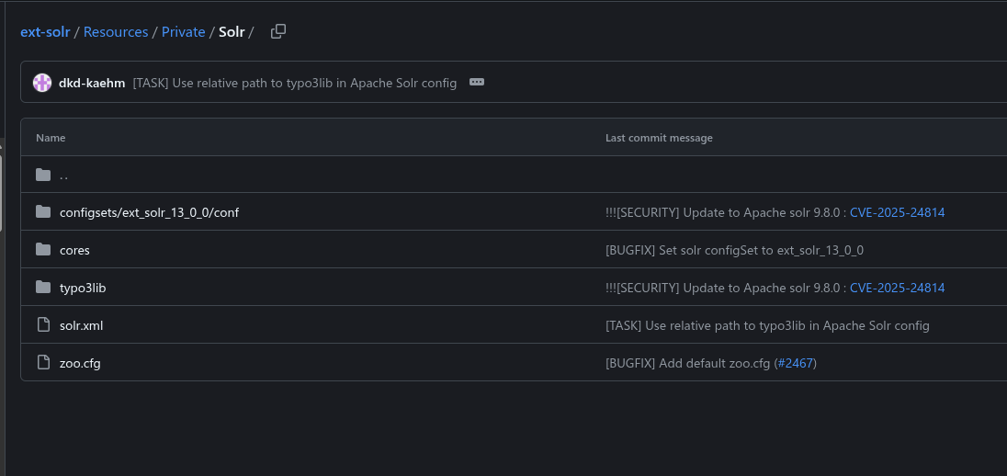1007x476 pixels.
Task: Open the cores folder
Action: click(74, 250)
